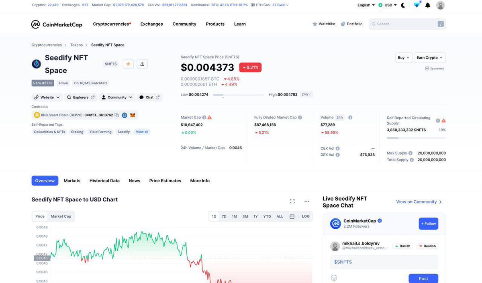Click the Market Cap info icon
This screenshot has height=283, width=482.
204,118
